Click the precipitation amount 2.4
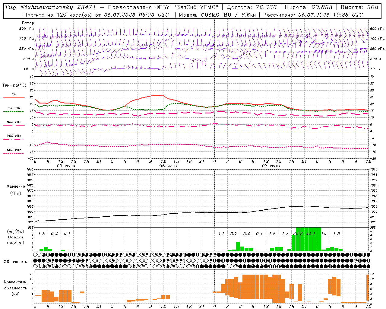Screen dimensions: 386x309 247,234
